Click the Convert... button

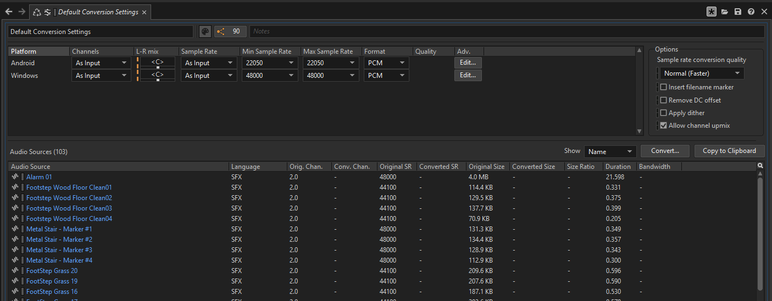(x=665, y=151)
